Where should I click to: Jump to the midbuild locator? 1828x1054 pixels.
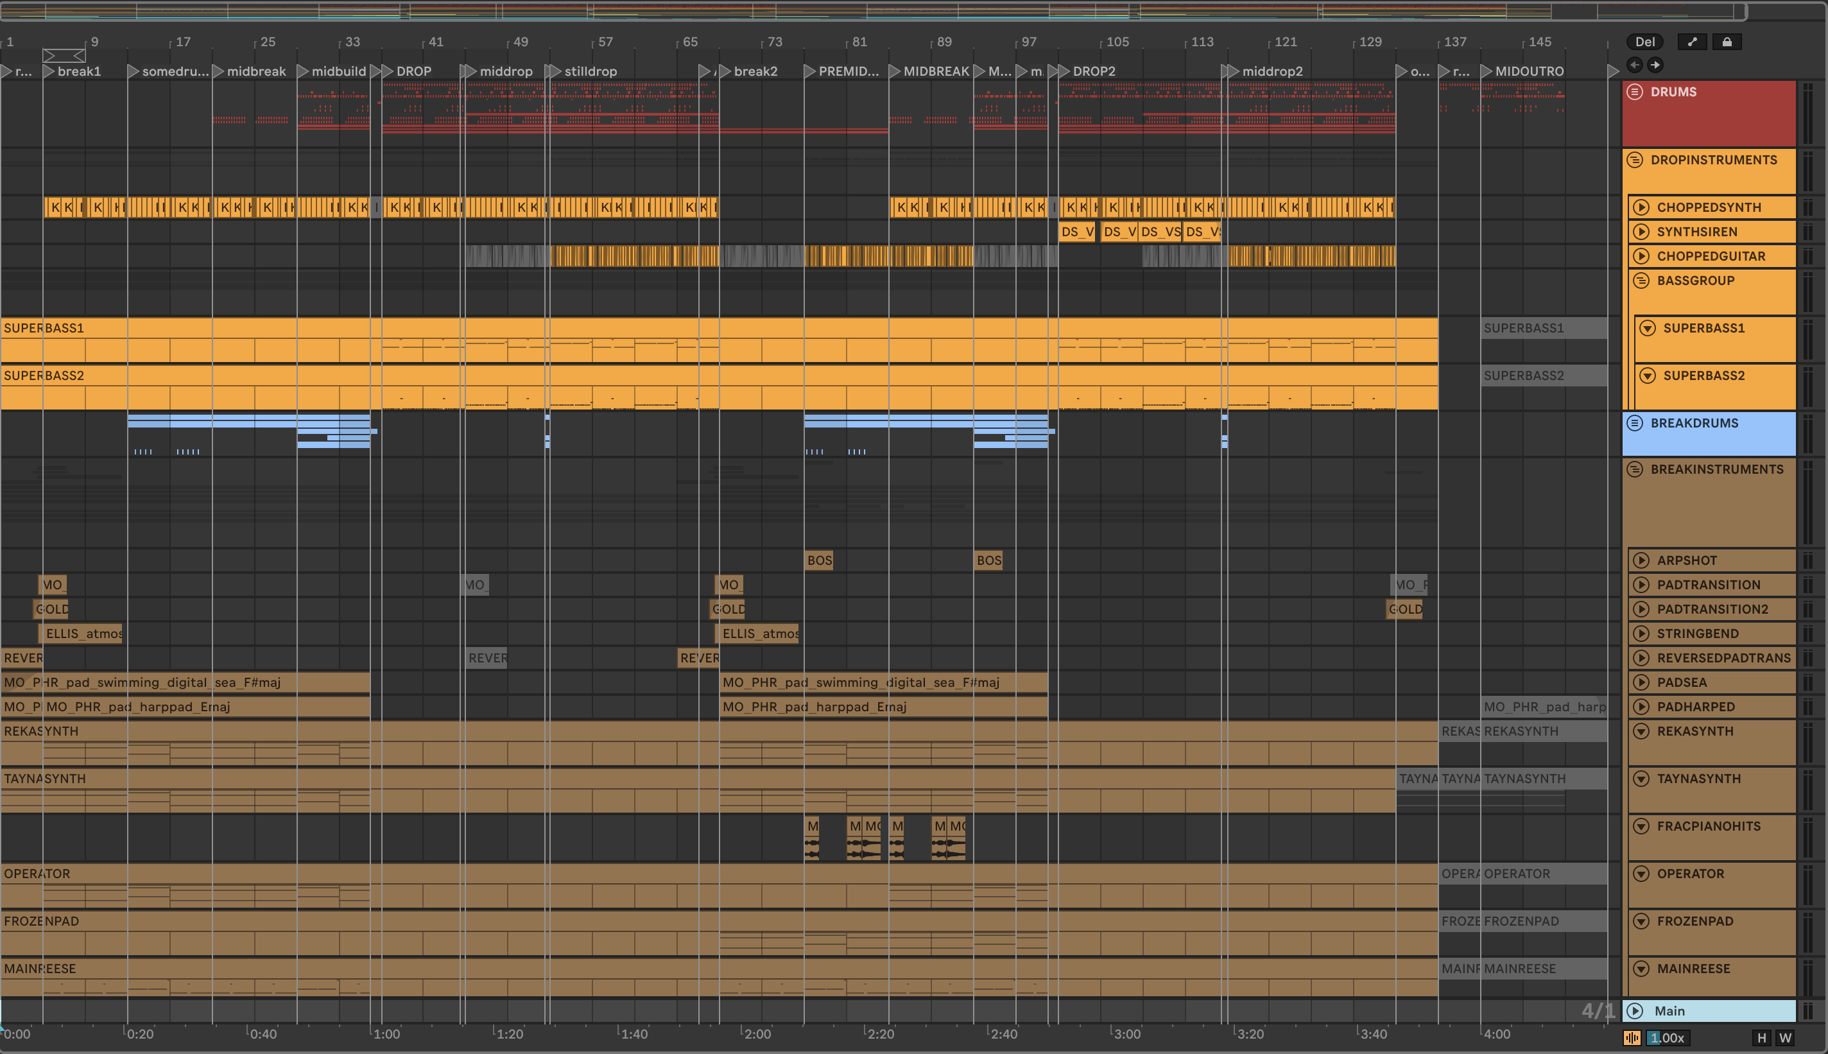tap(331, 72)
